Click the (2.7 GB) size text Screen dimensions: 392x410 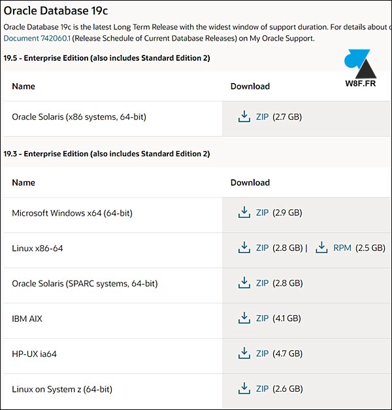click(287, 116)
